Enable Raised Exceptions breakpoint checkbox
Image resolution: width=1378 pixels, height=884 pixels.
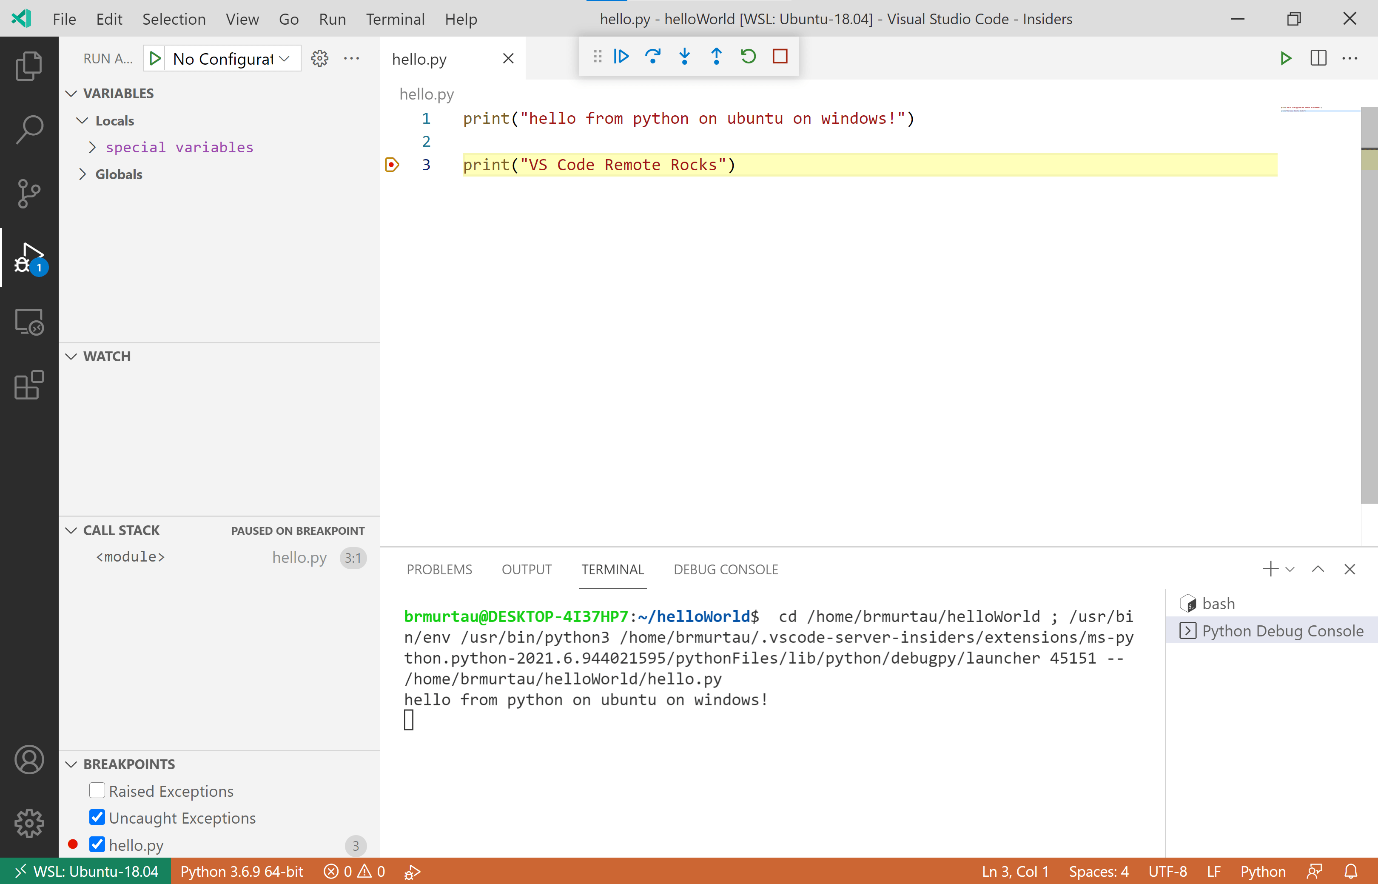(x=97, y=790)
